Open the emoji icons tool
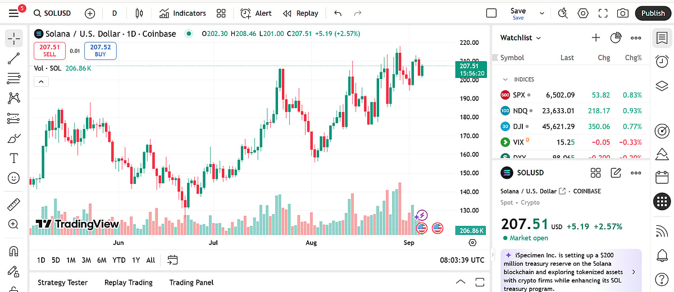 (14, 178)
